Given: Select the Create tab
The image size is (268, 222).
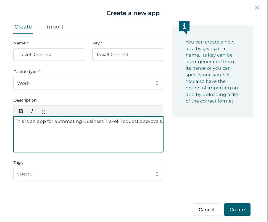Looking at the screenshot, I should [23, 27].
